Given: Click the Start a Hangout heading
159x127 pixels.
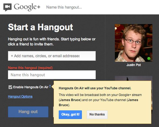Looking at the screenshot, I should (40, 27).
